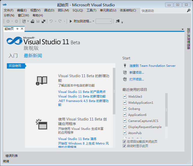Open Visual Studio 11 Beta 演练 link
The width and height of the screenshot is (193, 166).
[77, 139]
